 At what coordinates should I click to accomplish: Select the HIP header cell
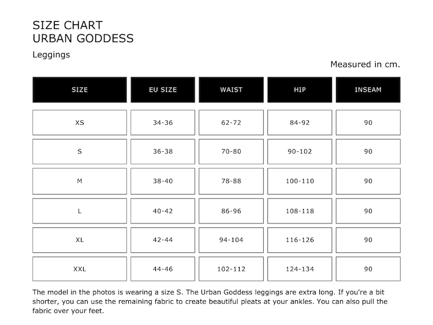pyautogui.click(x=300, y=90)
